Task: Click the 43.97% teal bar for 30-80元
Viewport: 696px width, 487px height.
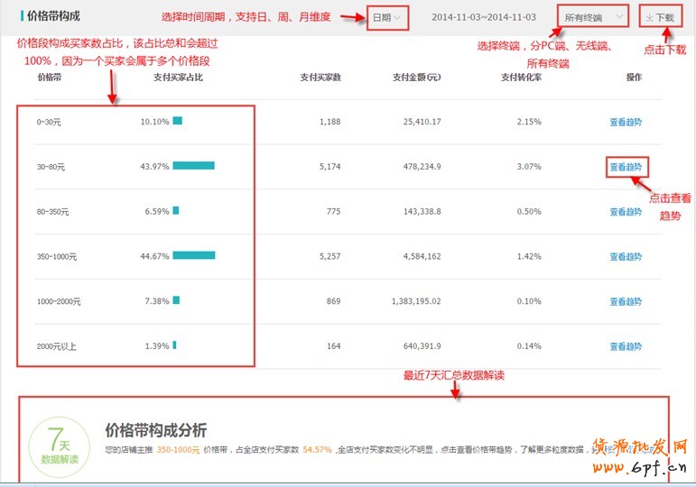Action: click(193, 166)
